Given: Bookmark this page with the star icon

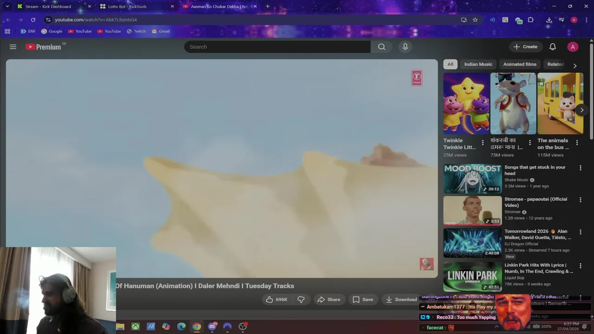Looking at the screenshot, I should [475, 20].
